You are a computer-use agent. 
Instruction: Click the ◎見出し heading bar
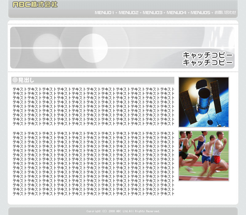coord(93,80)
